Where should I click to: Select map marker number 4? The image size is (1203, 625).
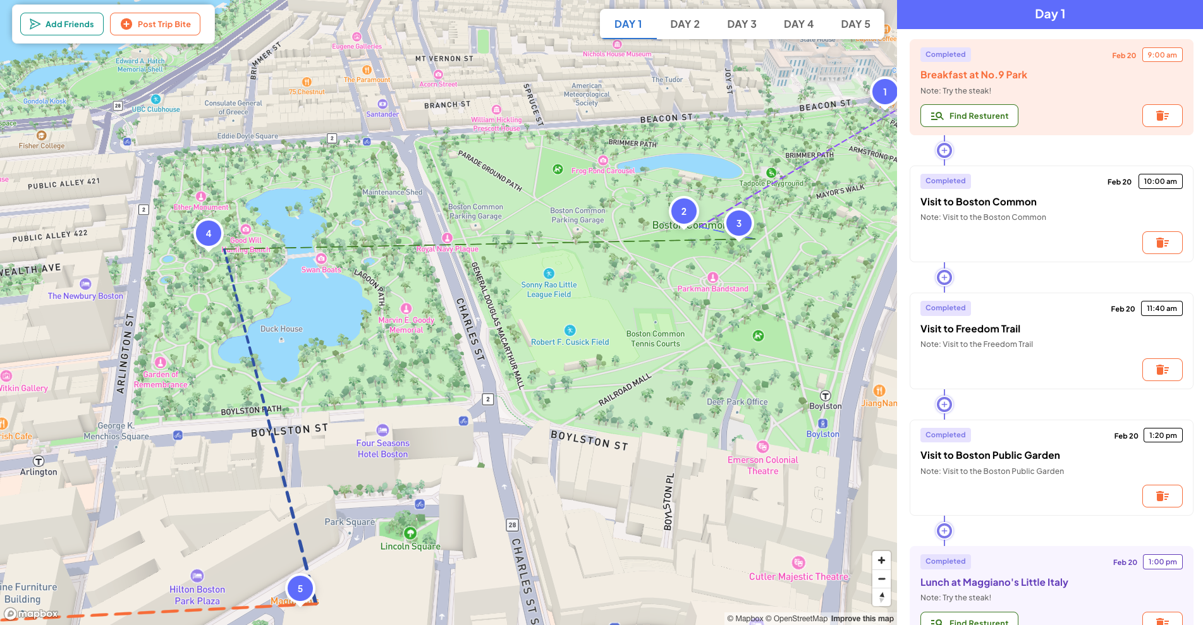[x=209, y=234]
